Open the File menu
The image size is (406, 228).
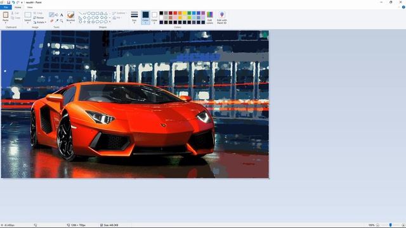pyautogui.click(x=6, y=7)
